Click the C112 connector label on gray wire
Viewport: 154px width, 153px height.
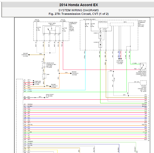[x=115, y=79]
